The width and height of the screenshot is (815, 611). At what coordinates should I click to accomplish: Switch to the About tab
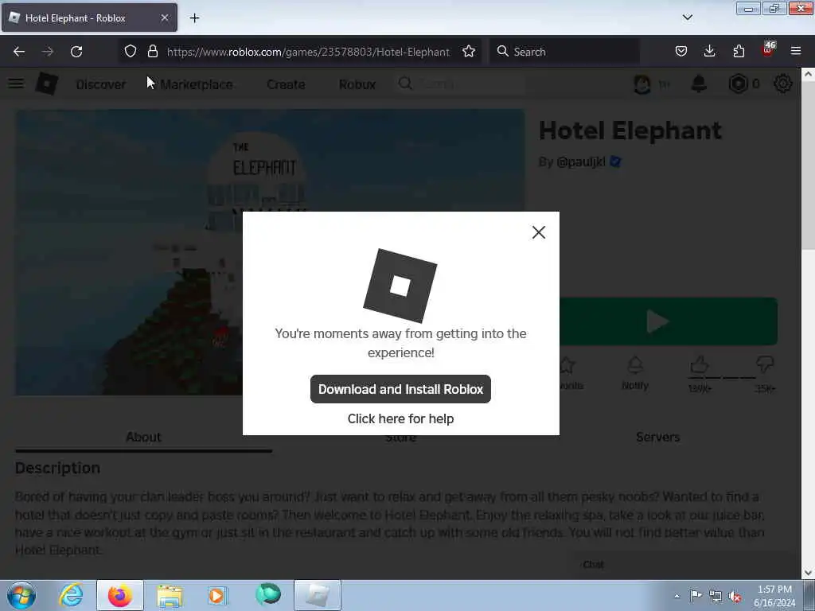pos(143,437)
